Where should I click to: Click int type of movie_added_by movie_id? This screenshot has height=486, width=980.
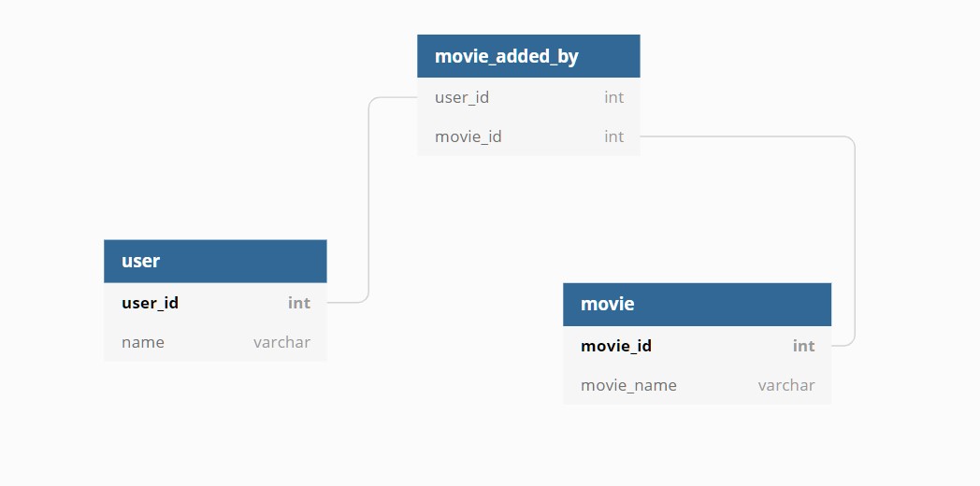tap(613, 136)
